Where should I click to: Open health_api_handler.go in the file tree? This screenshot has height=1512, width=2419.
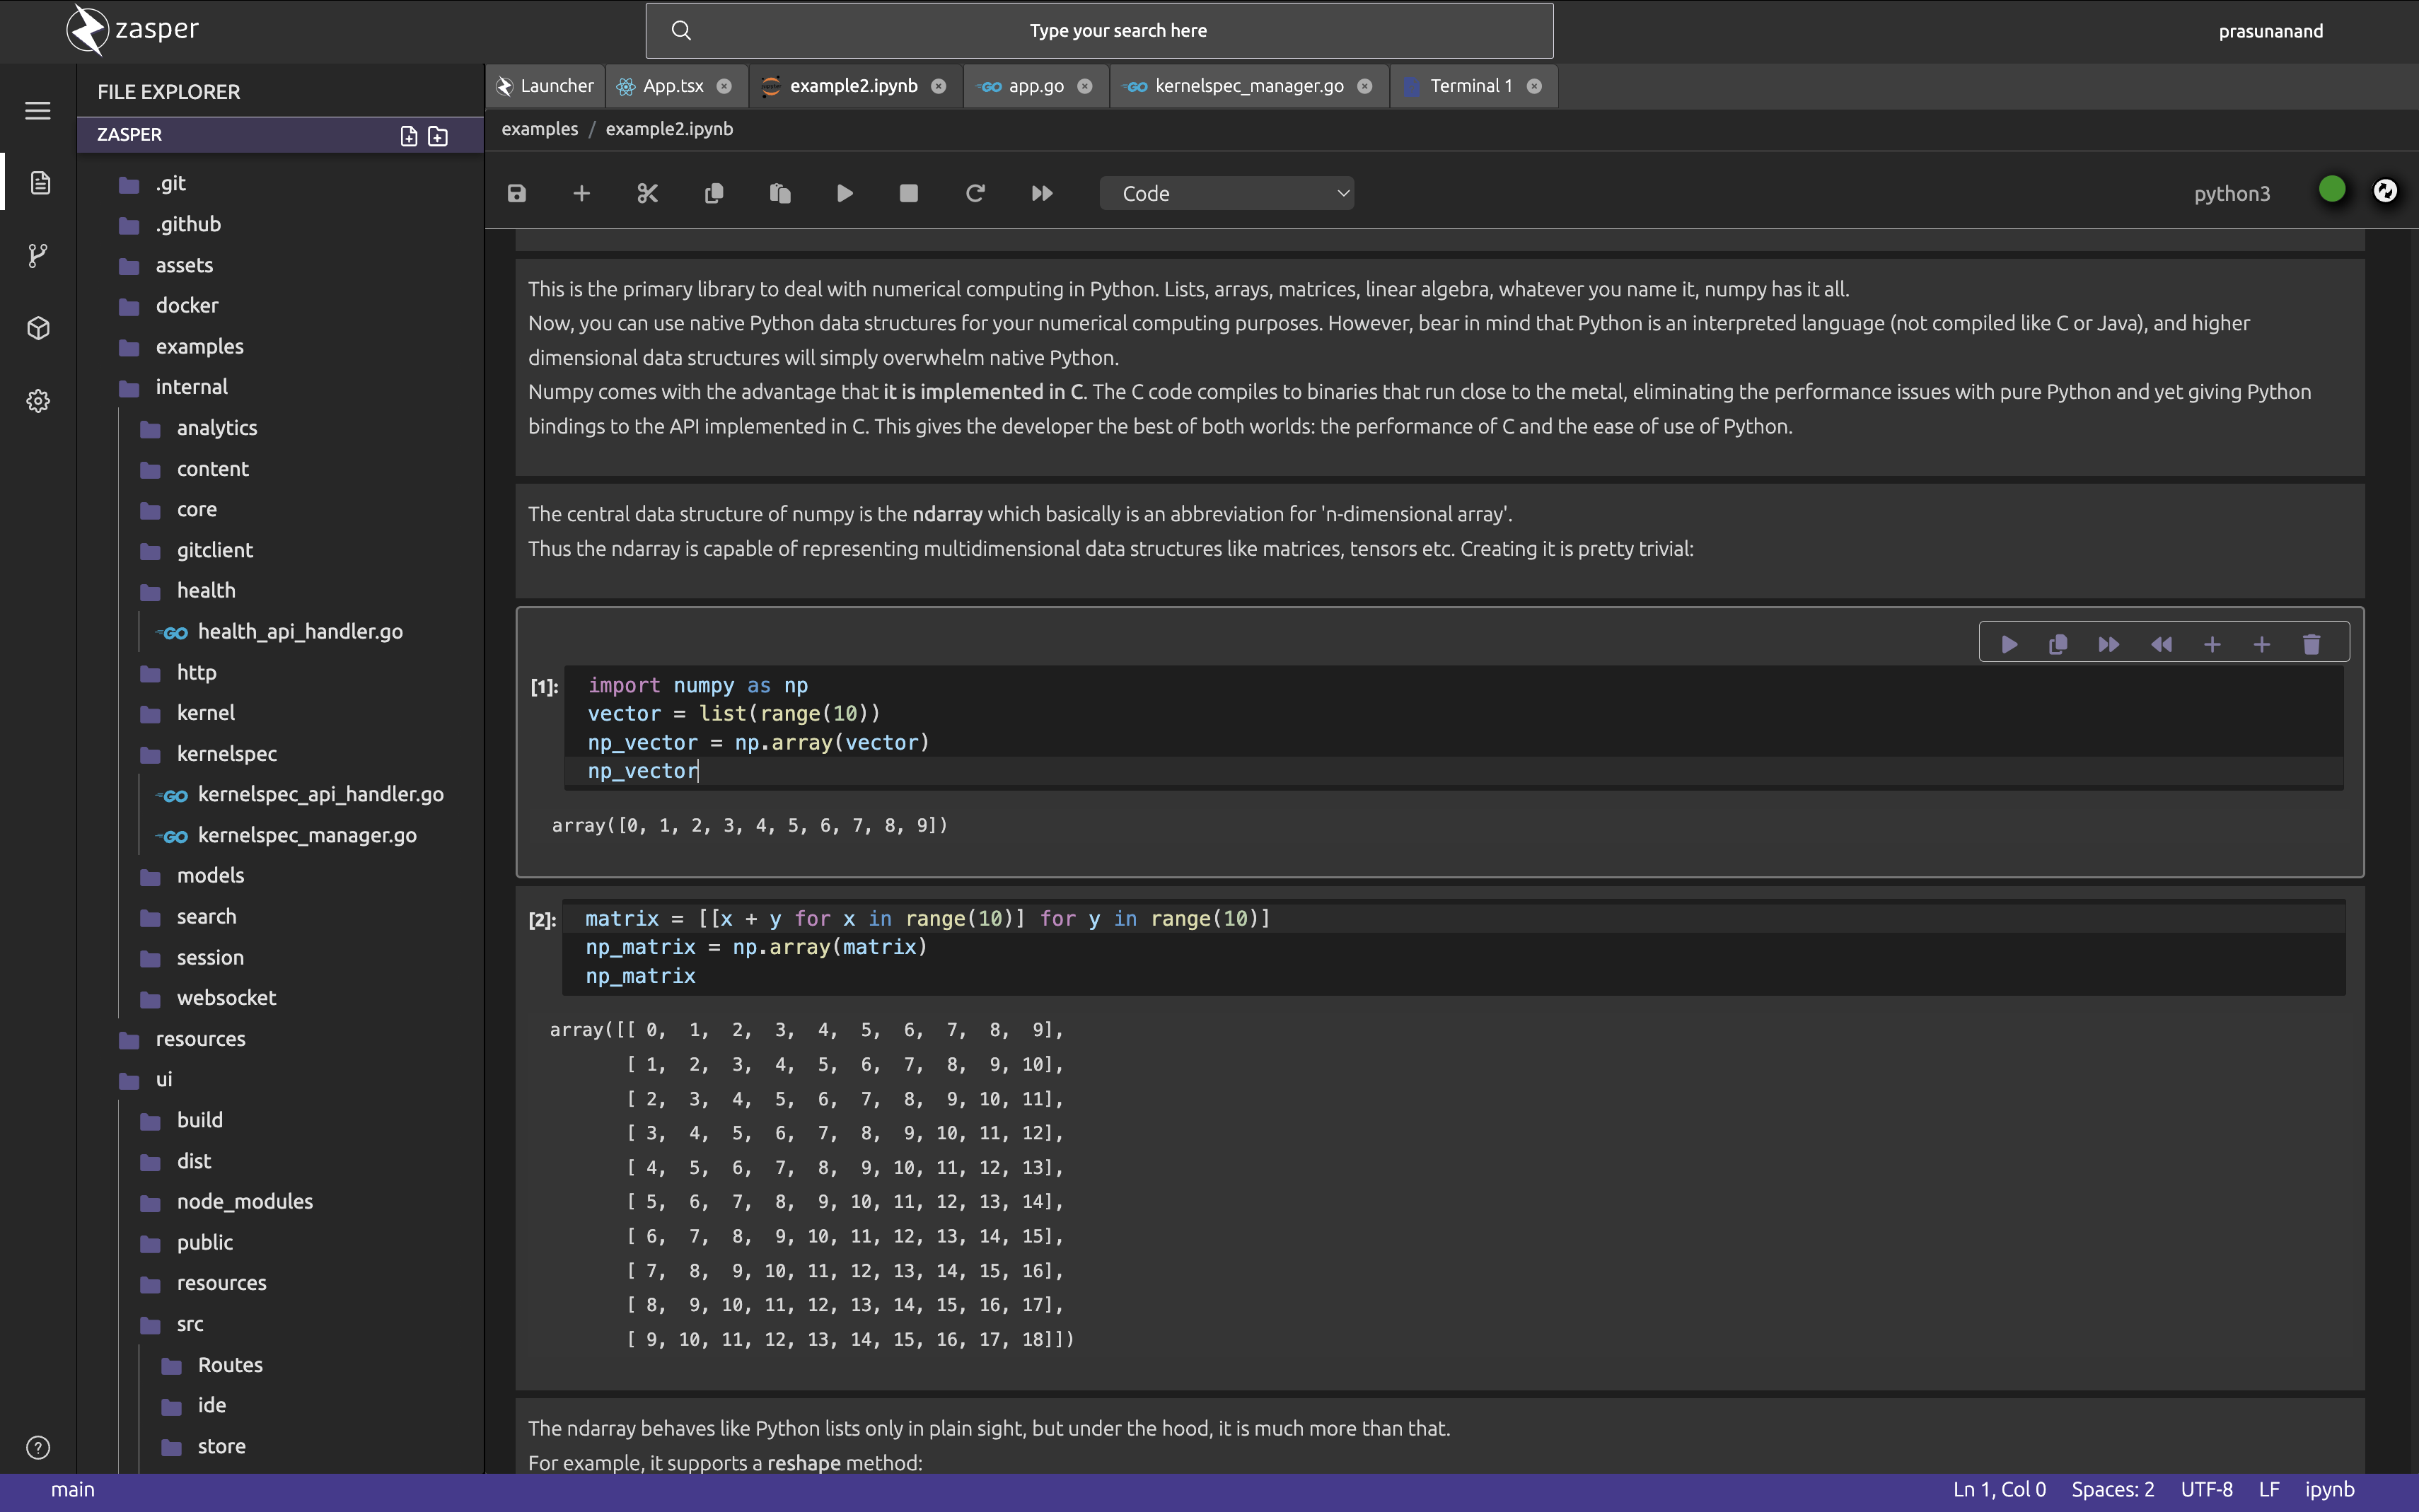click(300, 631)
